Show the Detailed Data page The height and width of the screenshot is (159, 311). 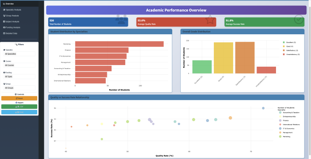19,34
